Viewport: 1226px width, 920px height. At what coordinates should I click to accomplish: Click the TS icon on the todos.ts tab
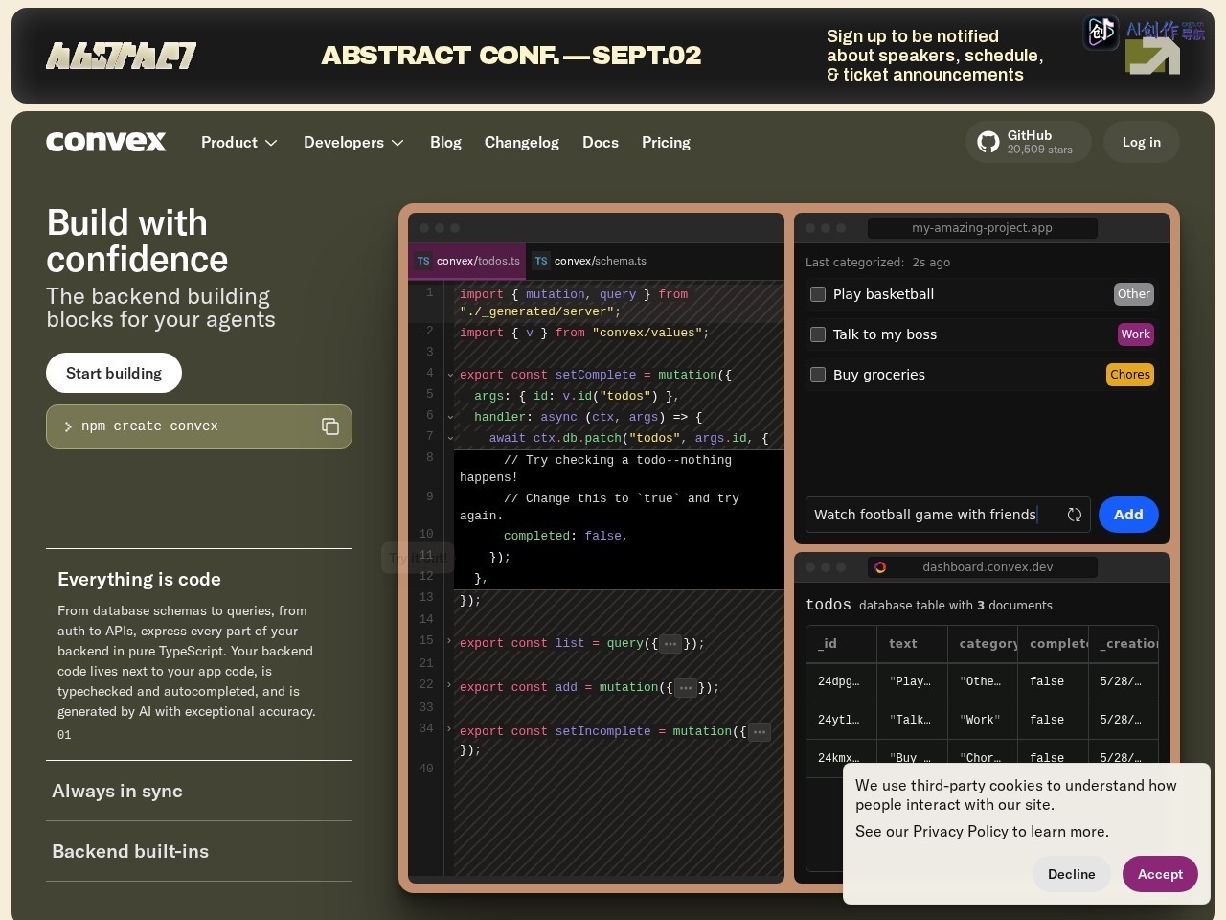click(x=423, y=261)
